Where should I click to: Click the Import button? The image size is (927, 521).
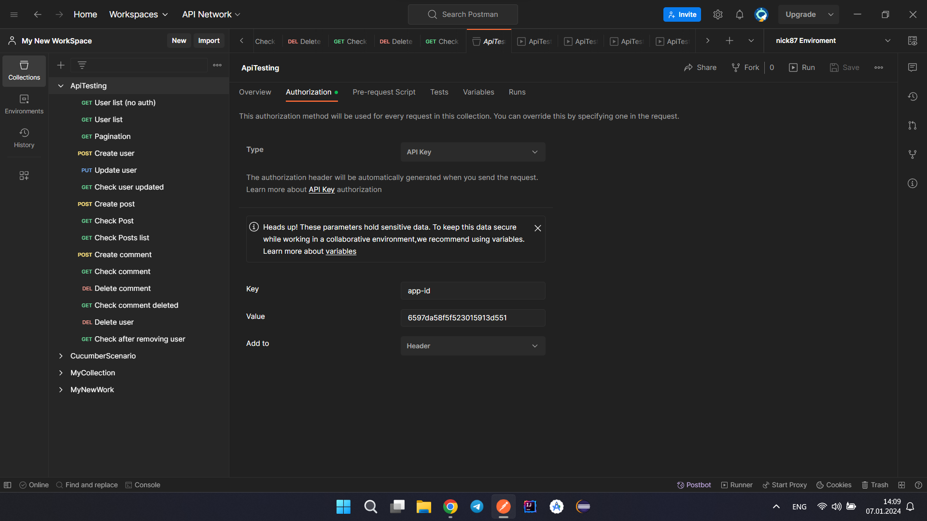click(x=209, y=41)
